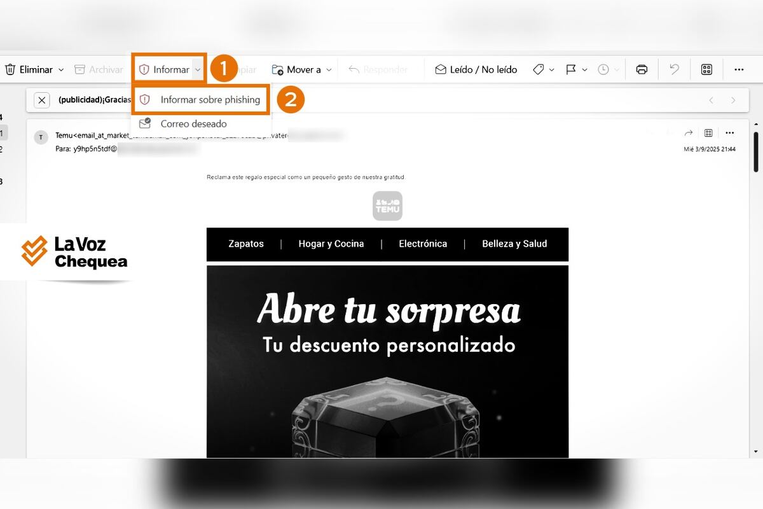
Task: Click the Temu sender name
Action: click(x=64, y=136)
